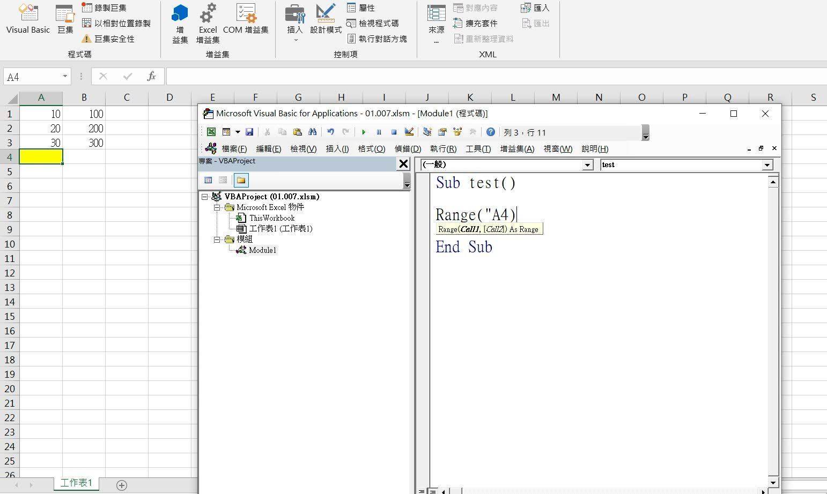Viewport: 827px width, 494px height.
Task: Save the project with the floppy disk icon
Action: [x=249, y=132]
